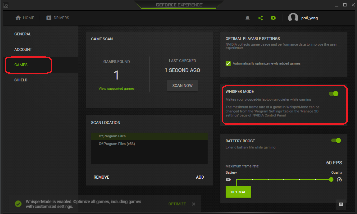This screenshot has width=357, height=214.
Task: Go to the Home tab
Action: (x=25, y=18)
